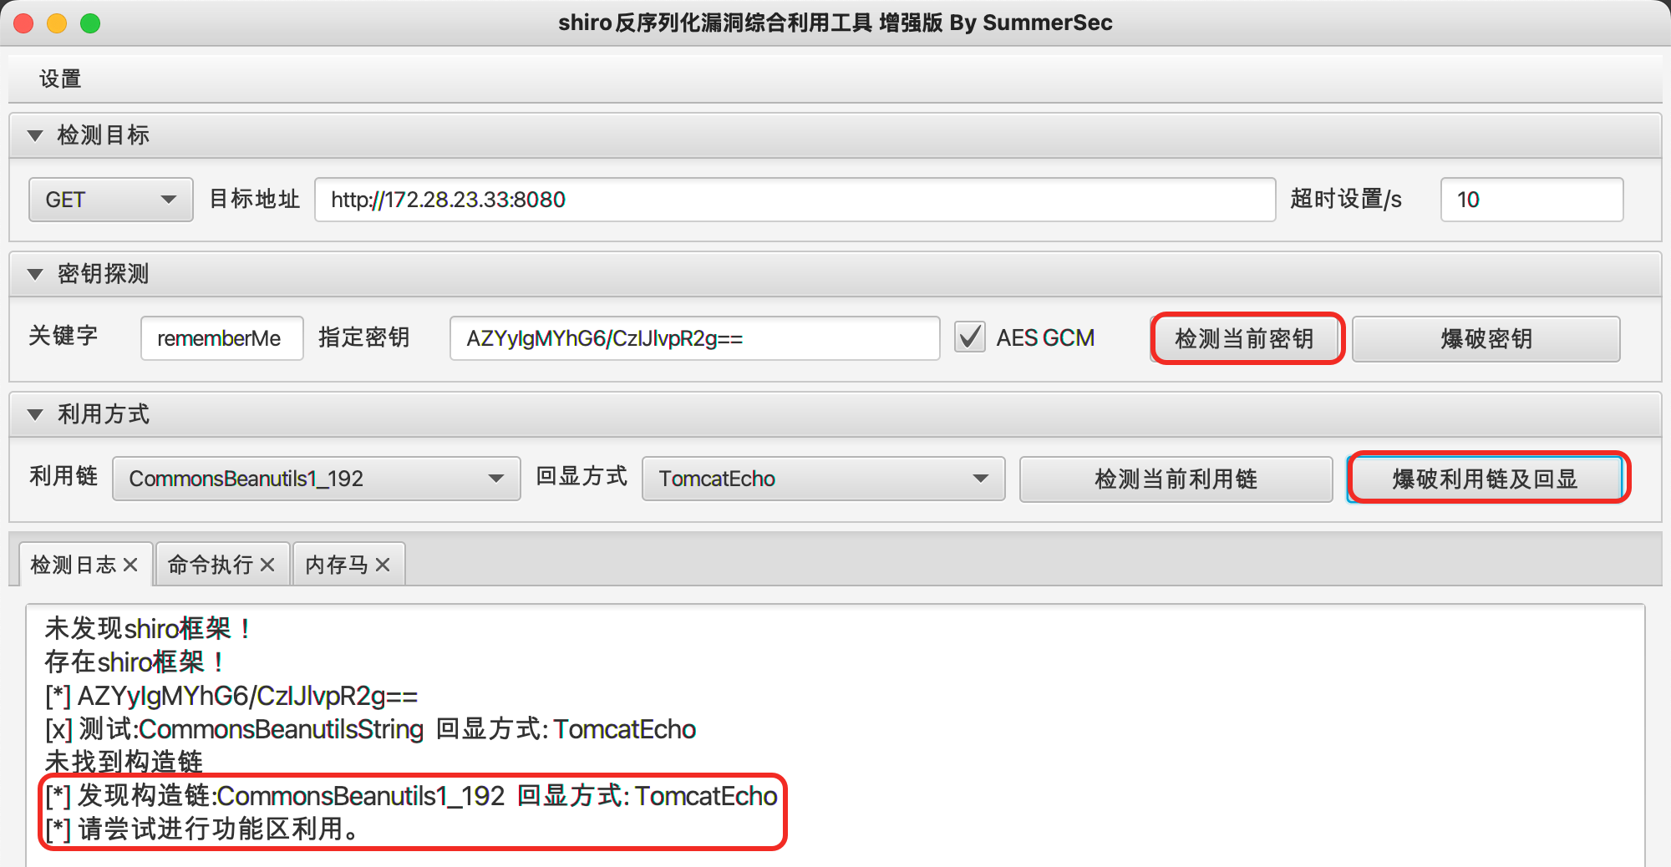
Task: Click the 指定密钥 key input field
Action: click(x=695, y=338)
